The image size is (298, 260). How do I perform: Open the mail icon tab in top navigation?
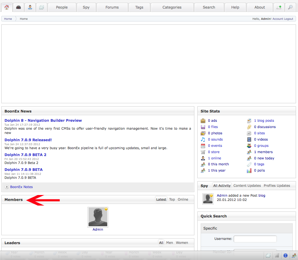click(41, 7)
